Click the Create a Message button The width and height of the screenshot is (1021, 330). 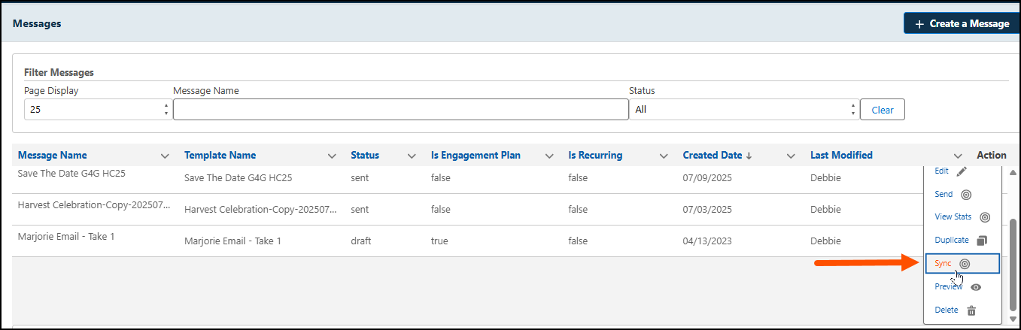coord(962,23)
